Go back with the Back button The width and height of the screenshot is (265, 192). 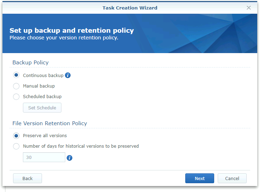pos(28,178)
